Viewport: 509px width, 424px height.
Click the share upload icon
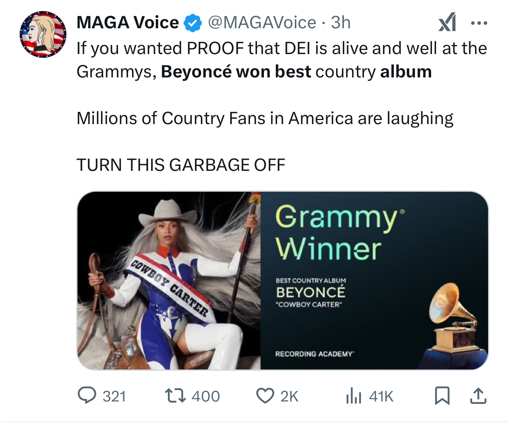tap(478, 396)
